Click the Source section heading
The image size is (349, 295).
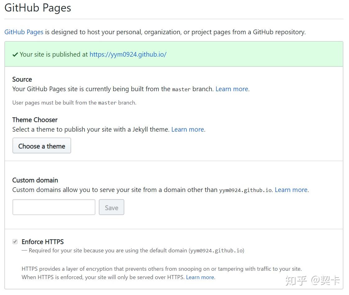22,79
